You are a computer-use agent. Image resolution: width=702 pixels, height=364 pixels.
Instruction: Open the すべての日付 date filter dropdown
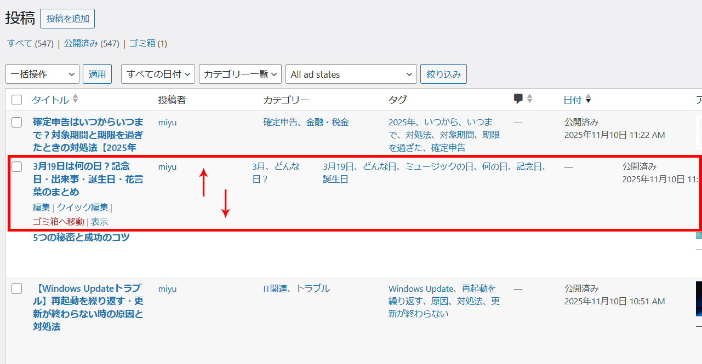(x=157, y=74)
